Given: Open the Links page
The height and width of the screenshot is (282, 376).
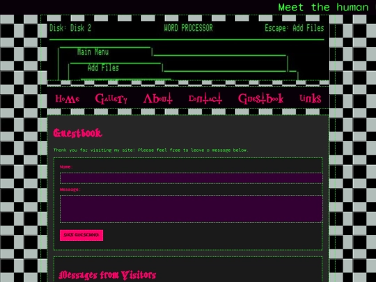Looking at the screenshot, I should coord(311,98).
